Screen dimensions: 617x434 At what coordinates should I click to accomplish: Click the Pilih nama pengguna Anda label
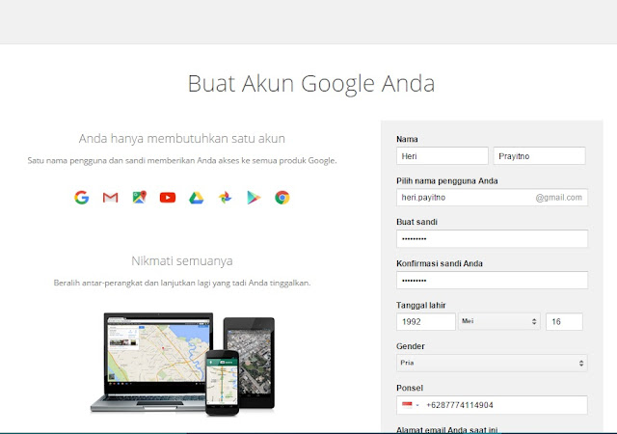pyautogui.click(x=447, y=180)
